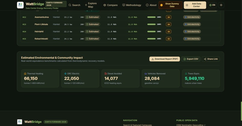The image size is (242, 126).
Task: Click the 28,084 vehicles removed value
Action: coord(152,78)
